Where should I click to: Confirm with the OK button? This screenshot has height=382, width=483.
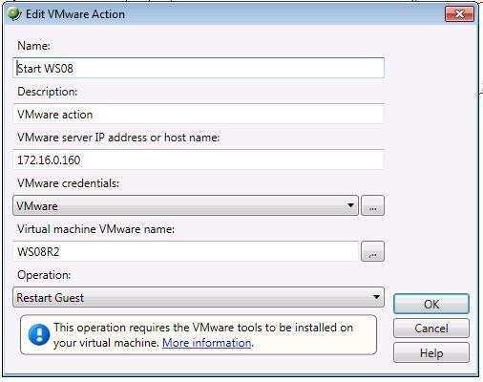(431, 304)
